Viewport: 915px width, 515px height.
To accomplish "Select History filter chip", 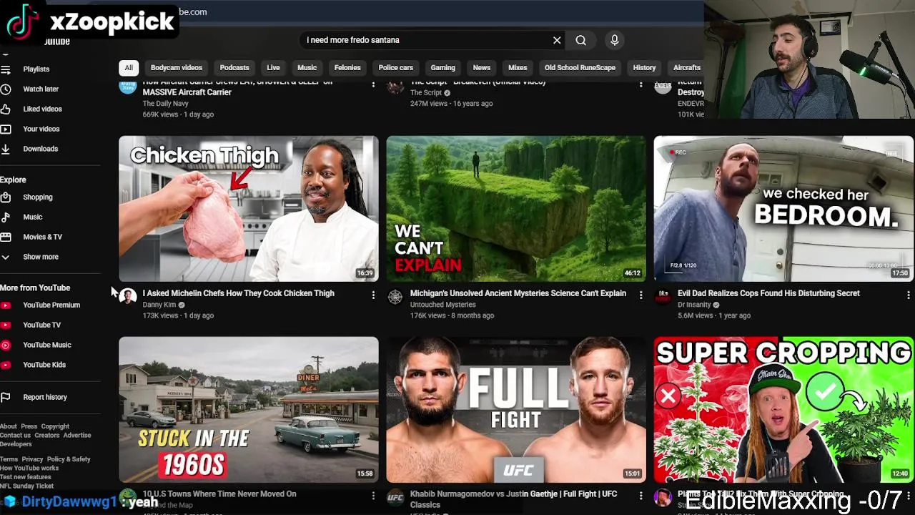I will pos(644,68).
